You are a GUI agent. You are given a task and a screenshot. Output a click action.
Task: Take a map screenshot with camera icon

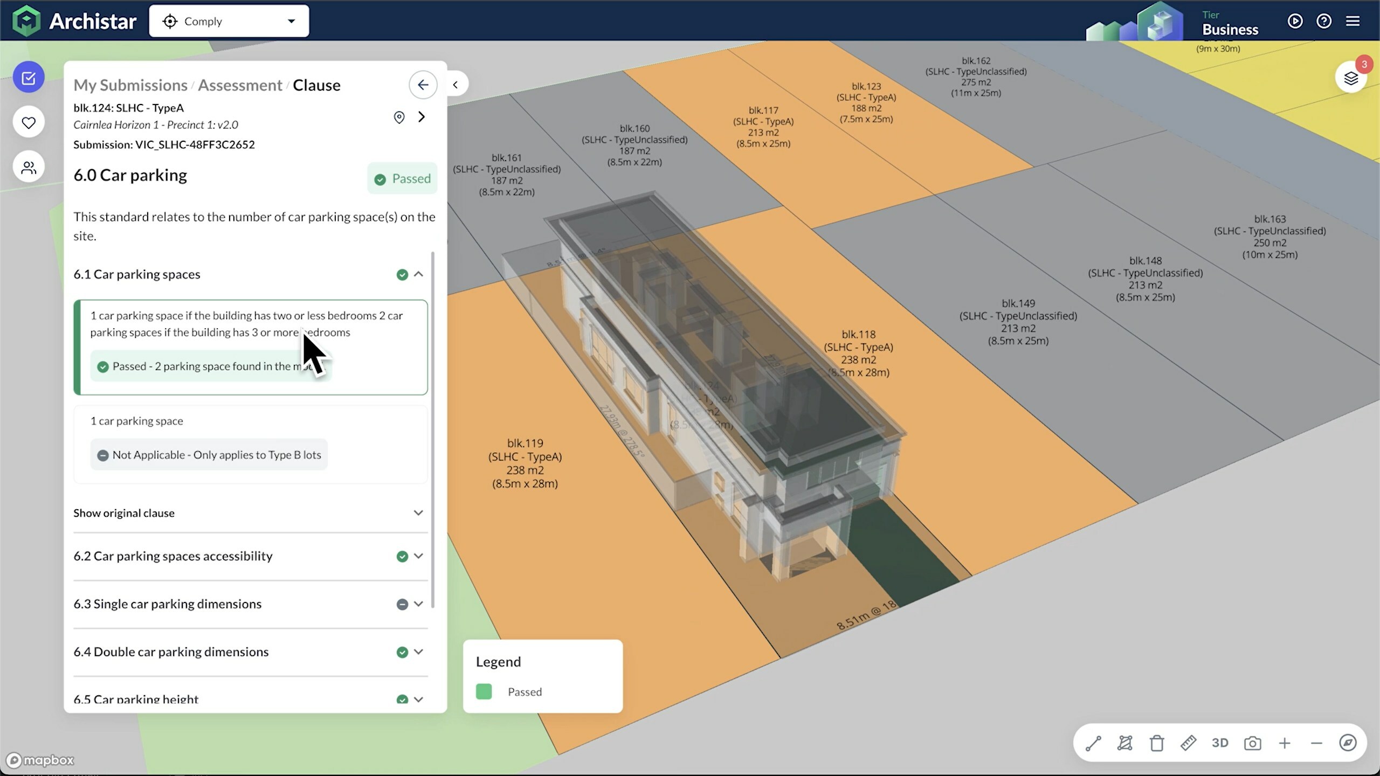1252,743
